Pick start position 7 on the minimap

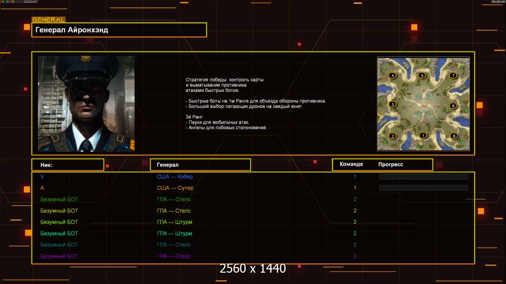coord(453,76)
